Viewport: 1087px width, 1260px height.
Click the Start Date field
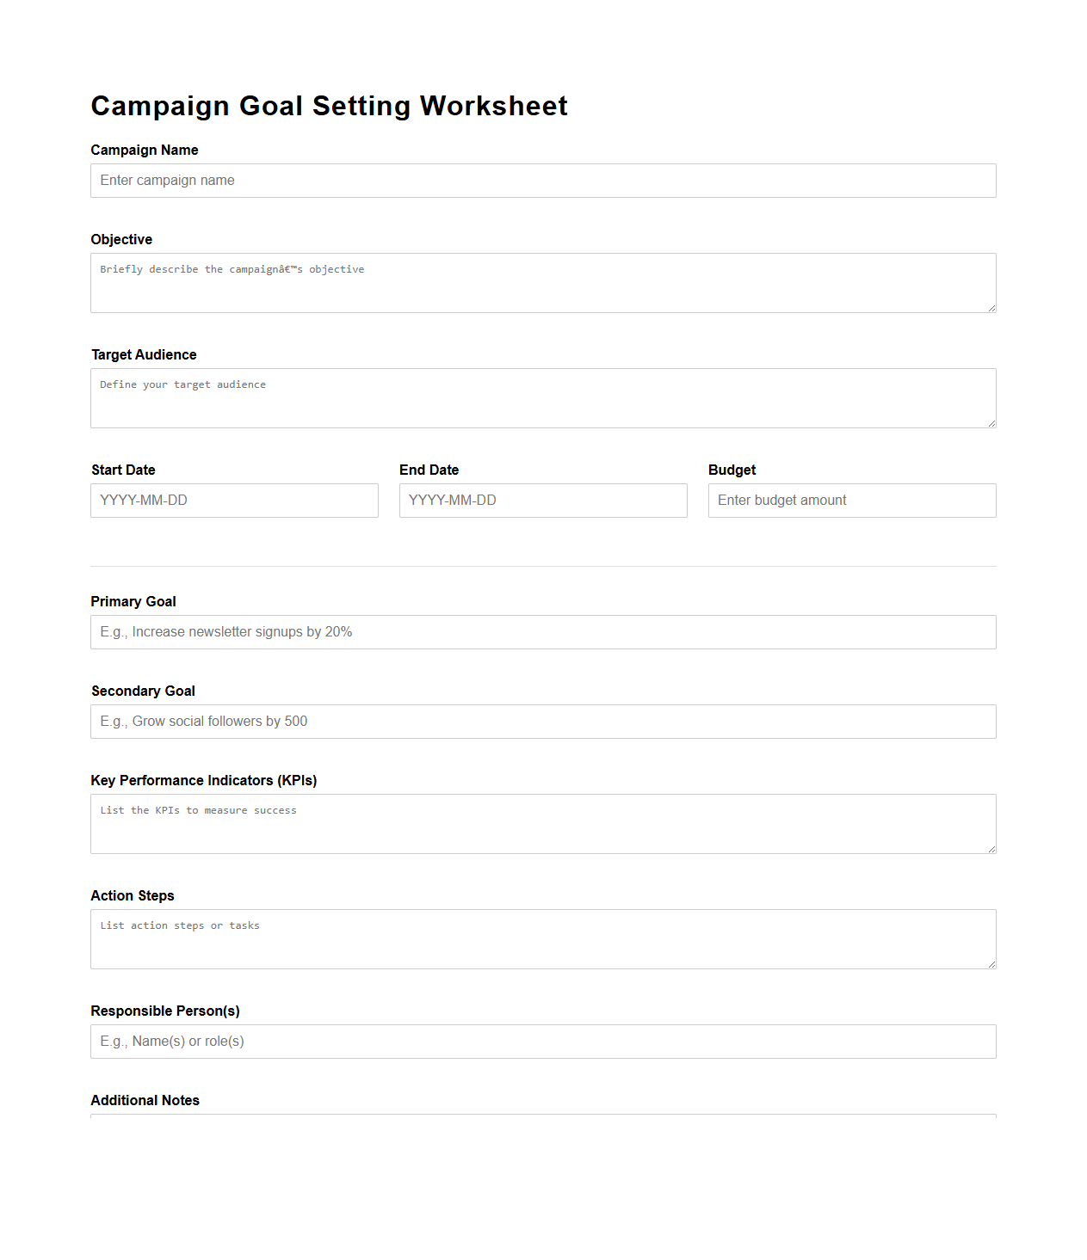pos(234,500)
